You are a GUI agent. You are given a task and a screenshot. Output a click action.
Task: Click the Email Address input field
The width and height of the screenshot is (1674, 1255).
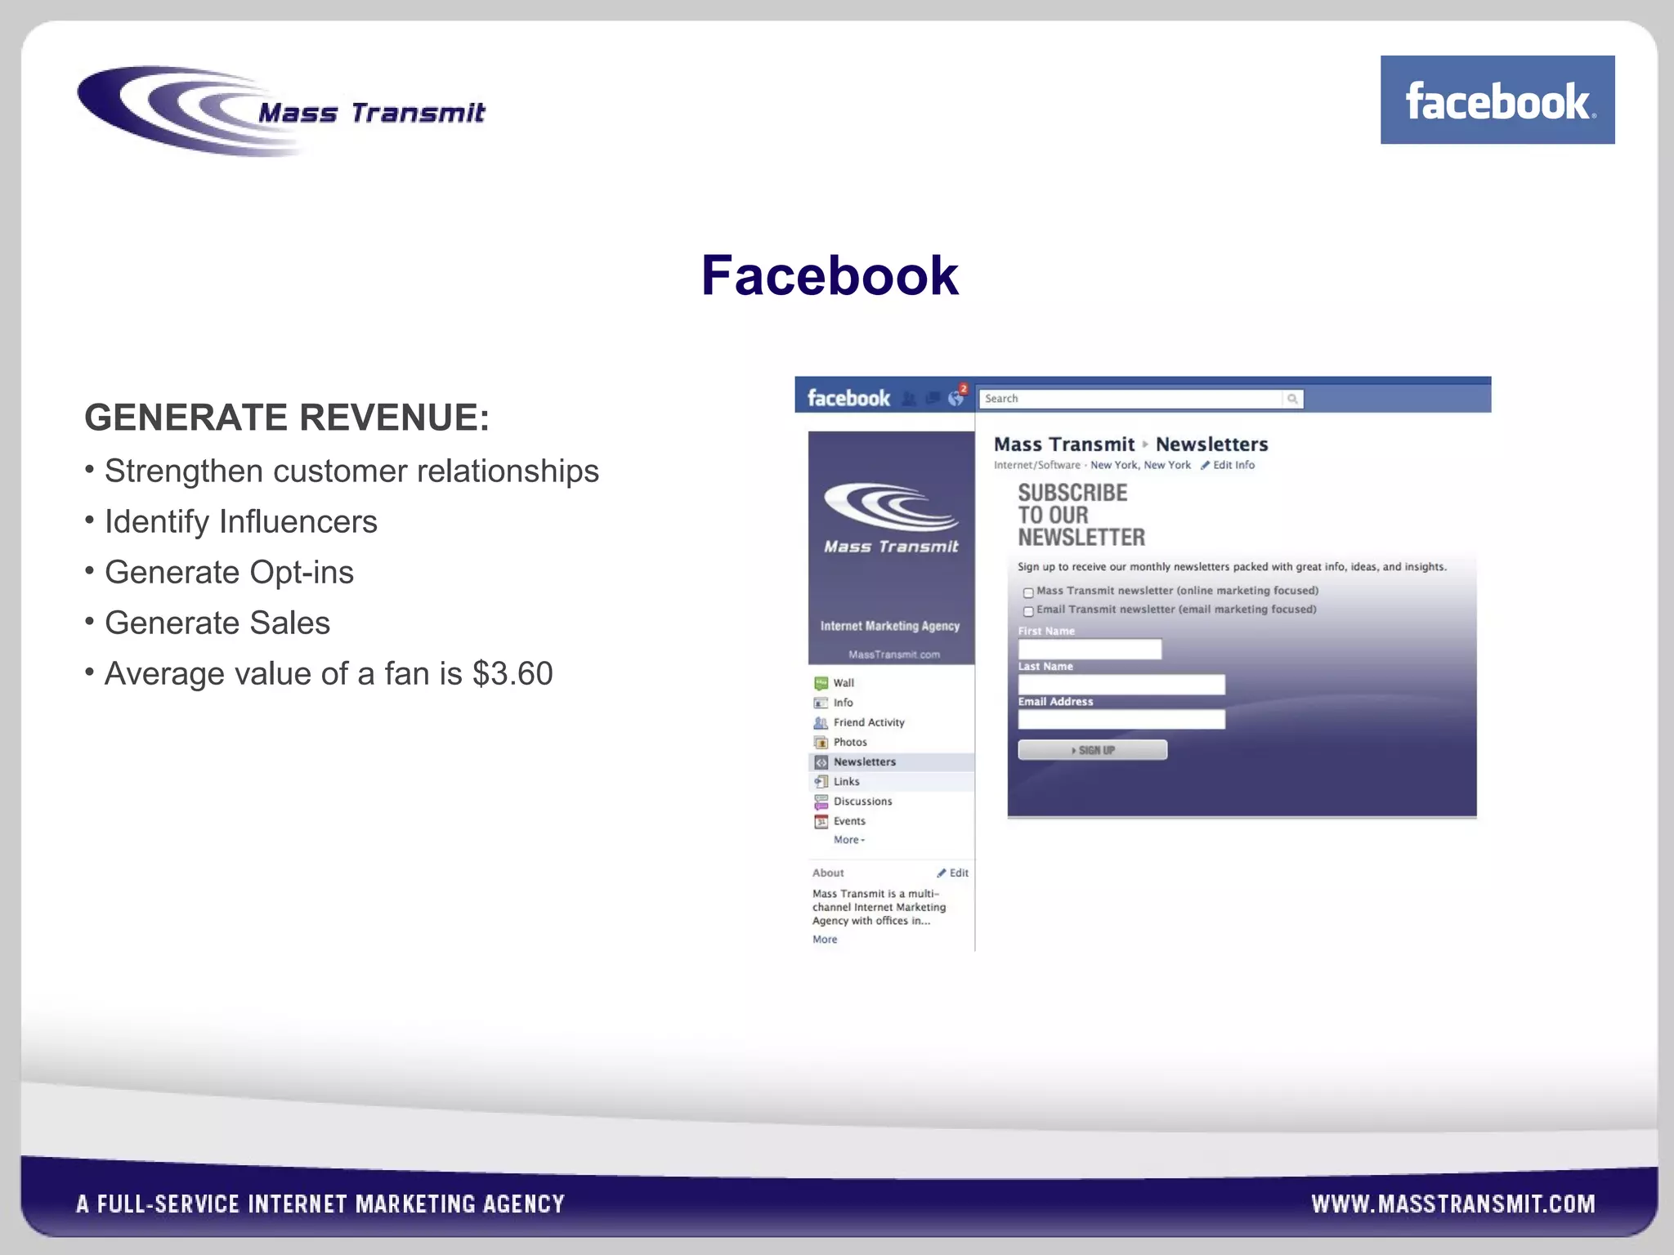(x=1121, y=719)
